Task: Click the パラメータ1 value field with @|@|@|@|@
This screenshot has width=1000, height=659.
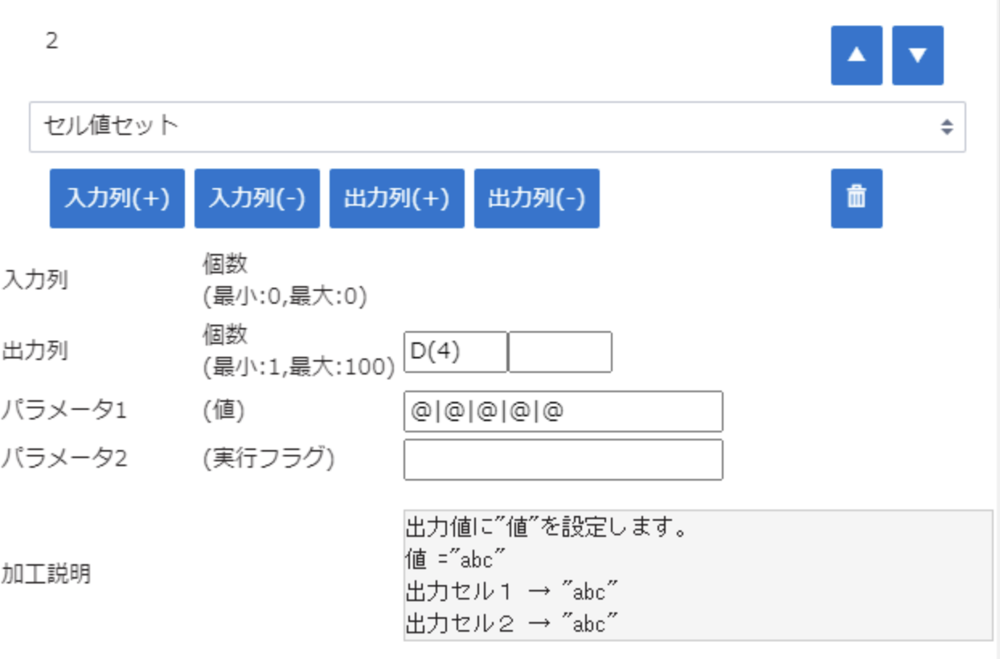Action: 563,411
